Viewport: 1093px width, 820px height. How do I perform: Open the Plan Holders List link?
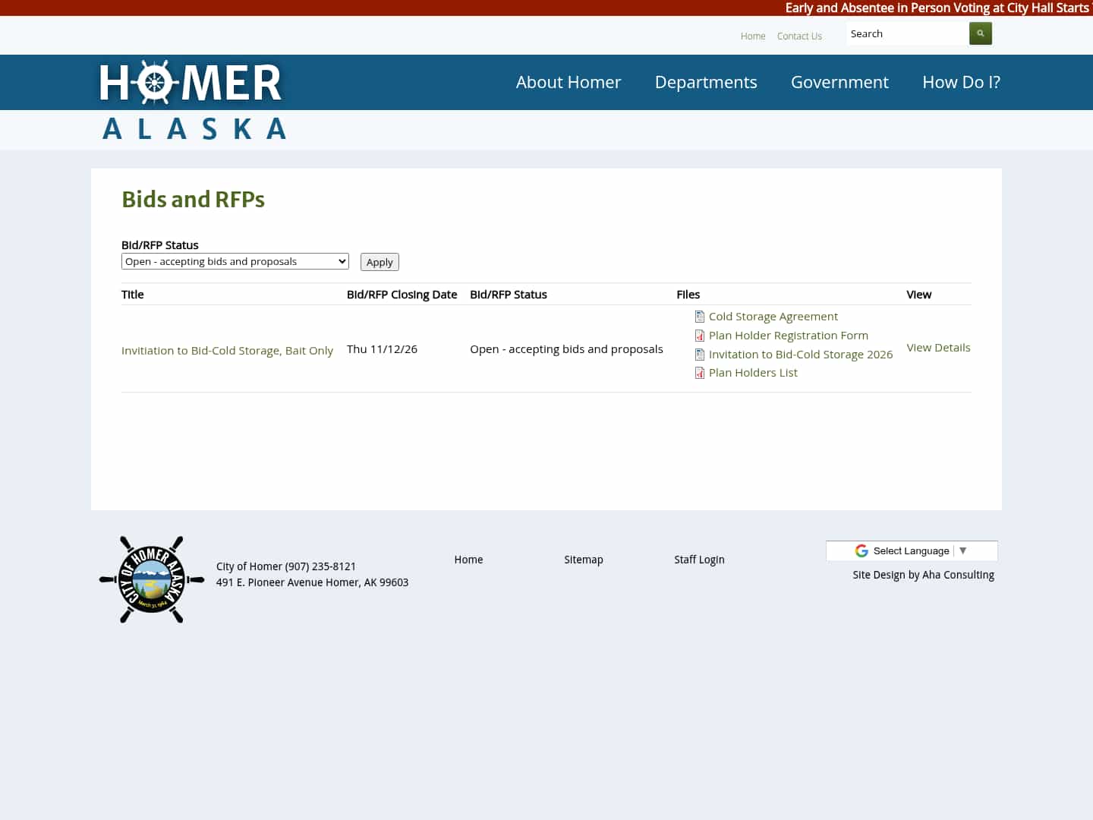(753, 373)
